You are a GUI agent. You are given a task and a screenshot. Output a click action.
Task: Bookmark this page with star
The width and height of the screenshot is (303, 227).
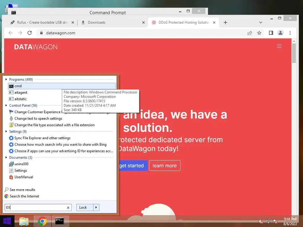(x=259, y=33)
